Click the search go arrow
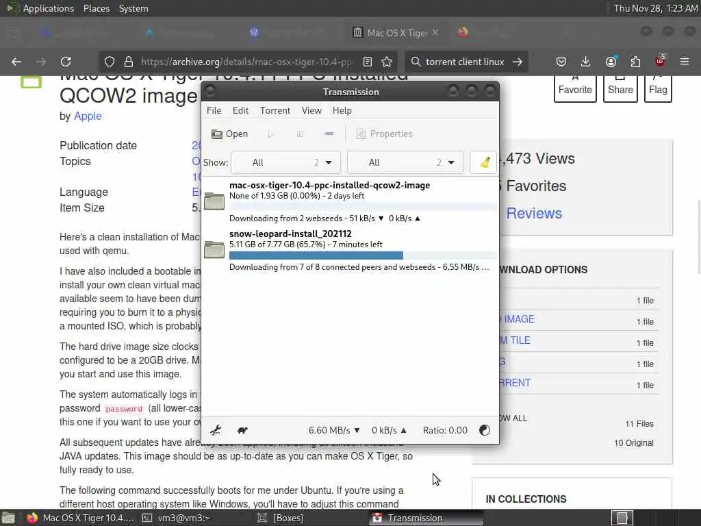701x526 pixels. (518, 62)
